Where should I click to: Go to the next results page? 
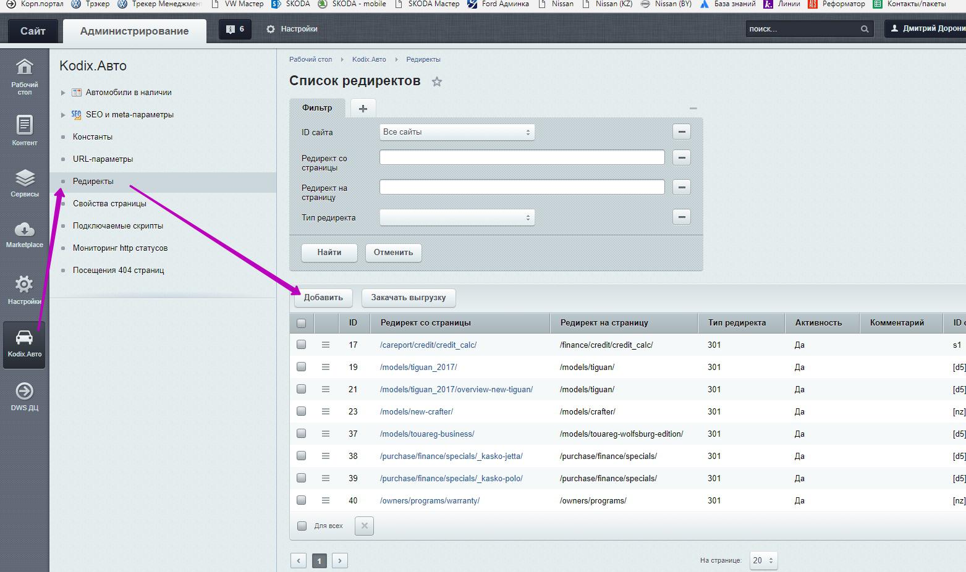(340, 560)
